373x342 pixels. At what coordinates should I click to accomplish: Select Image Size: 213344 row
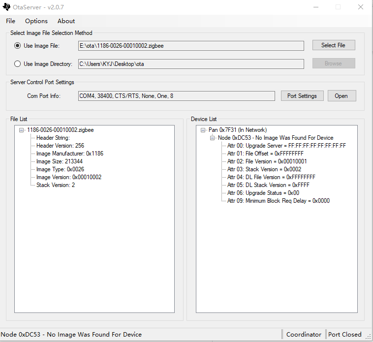click(x=60, y=161)
